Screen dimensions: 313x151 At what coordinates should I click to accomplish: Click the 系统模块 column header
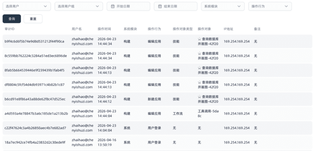[130, 29]
